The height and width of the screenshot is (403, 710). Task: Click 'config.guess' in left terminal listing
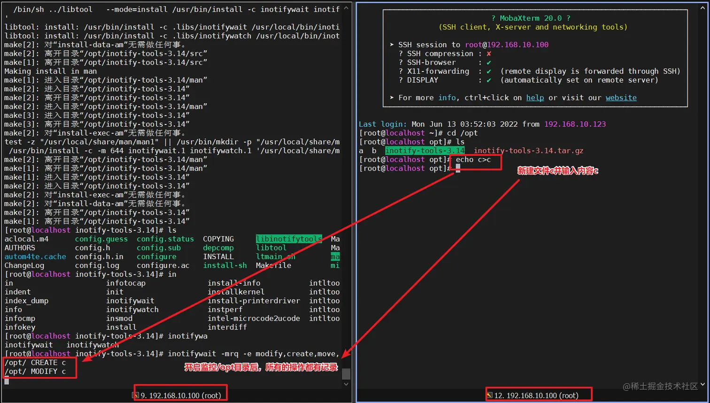click(x=101, y=239)
